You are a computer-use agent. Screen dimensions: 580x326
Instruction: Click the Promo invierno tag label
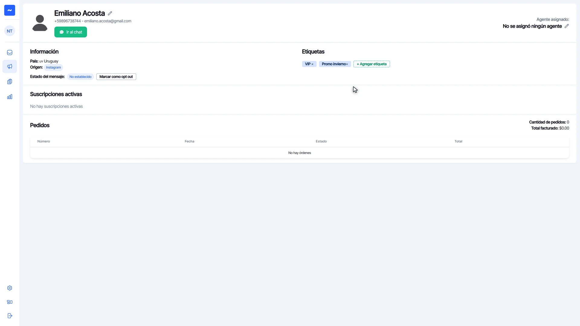coord(333,64)
